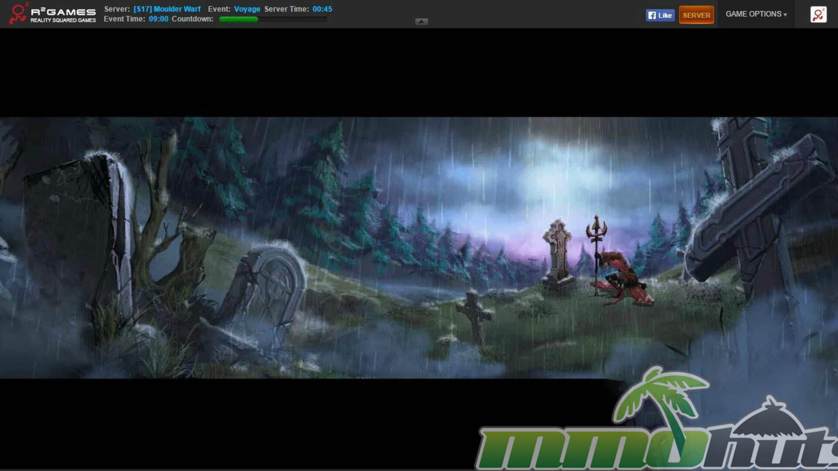Screen dimensions: 838x471
Task: Click the green Countdown progress bar
Action: (239, 19)
